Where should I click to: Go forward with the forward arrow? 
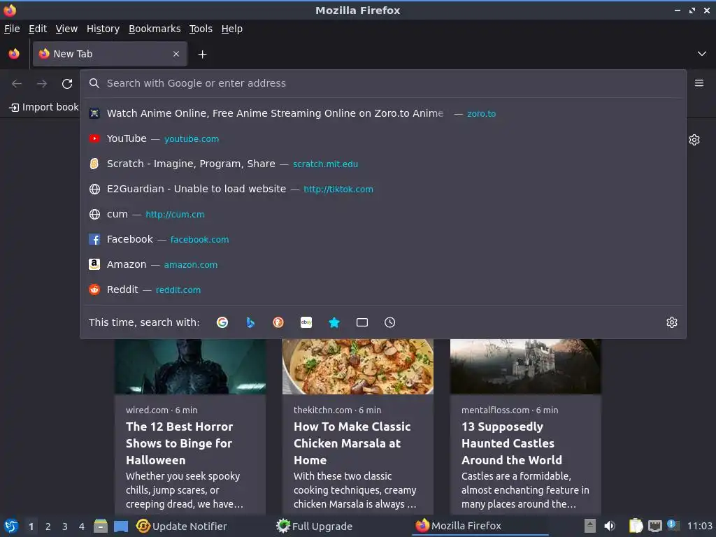pyautogui.click(x=42, y=84)
